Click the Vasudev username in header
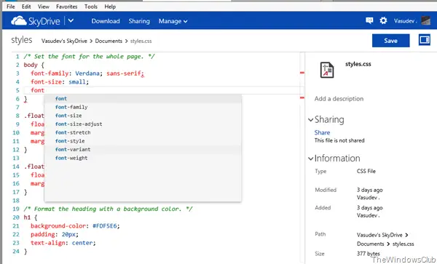Image resolution: width=437 pixels, height=264 pixels. pos(405,21)
